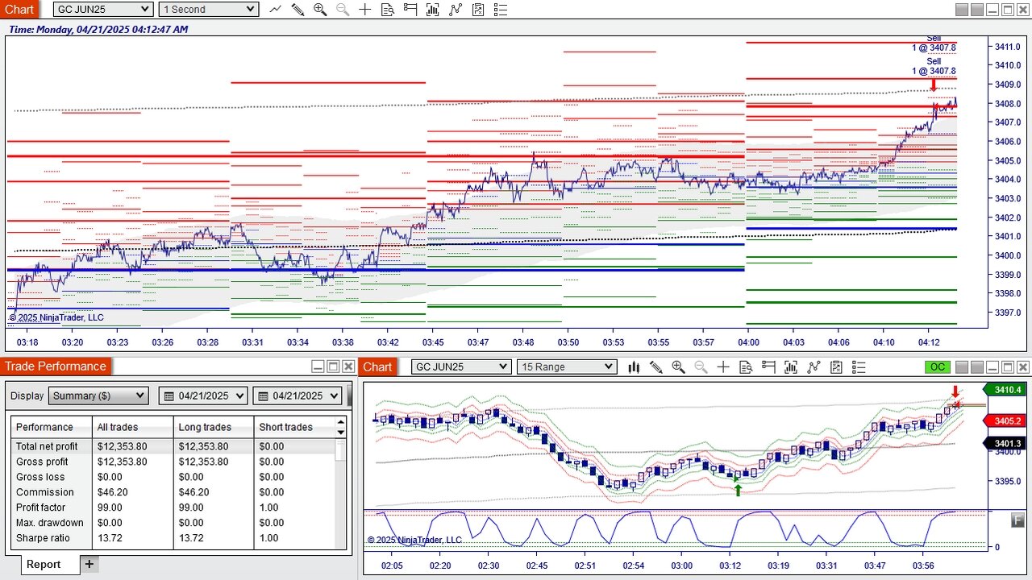Screen dimensions: 1032x580
Task: Zoom out on the 1 Second chart
Action: pos(343,10)
